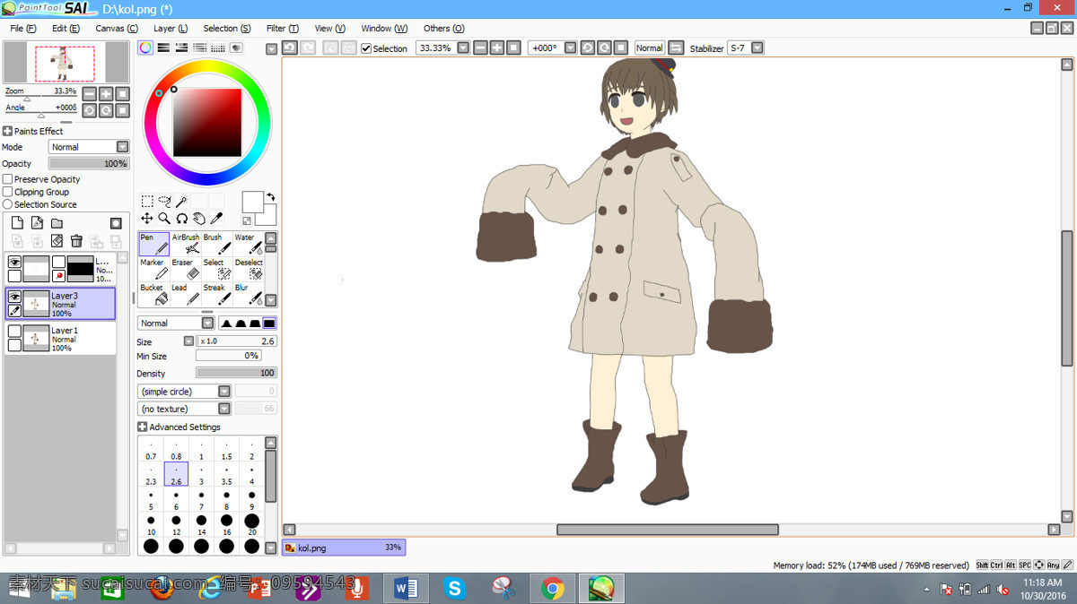This screenshot has width=1077, height=604.
Task: Open the layer Mode dropdown
Action: tap(89, 147)
